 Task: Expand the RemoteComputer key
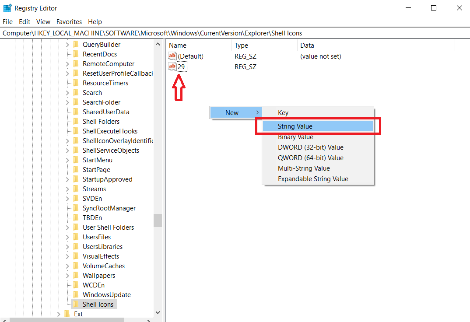tap(67, 64)
